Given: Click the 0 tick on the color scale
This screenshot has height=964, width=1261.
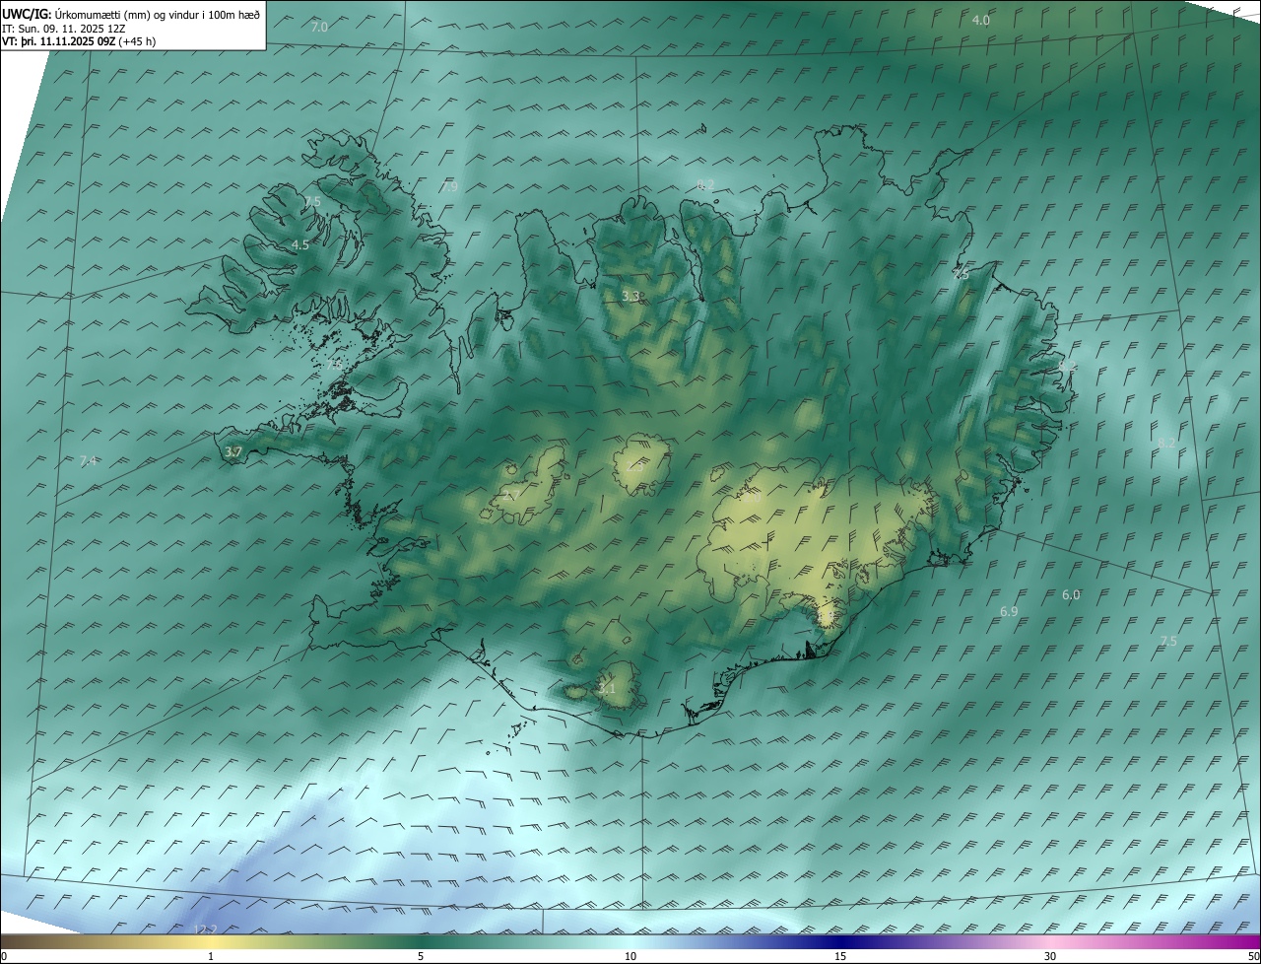Looking at the screenshot, I should click(x=4, y=956).
